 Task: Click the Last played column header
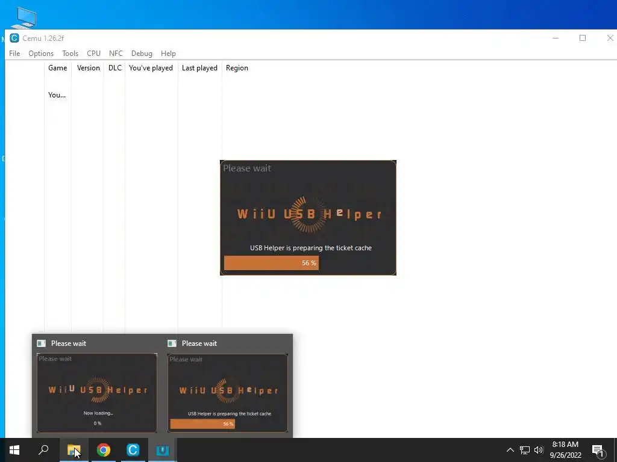(199, 68)
